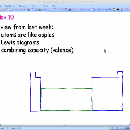Click the English (U.S.) language indicator
130x130 pixels.
(x=16, y=128)
